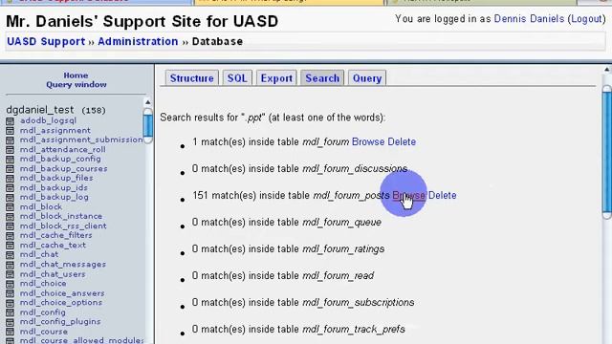
Task: Click table icon beside mdl_chat
Action: 11,255
